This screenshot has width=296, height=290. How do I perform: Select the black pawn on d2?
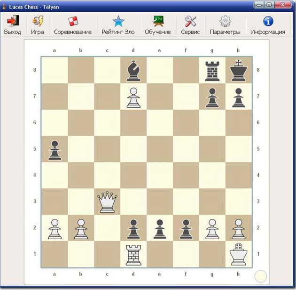coord(133,229)
